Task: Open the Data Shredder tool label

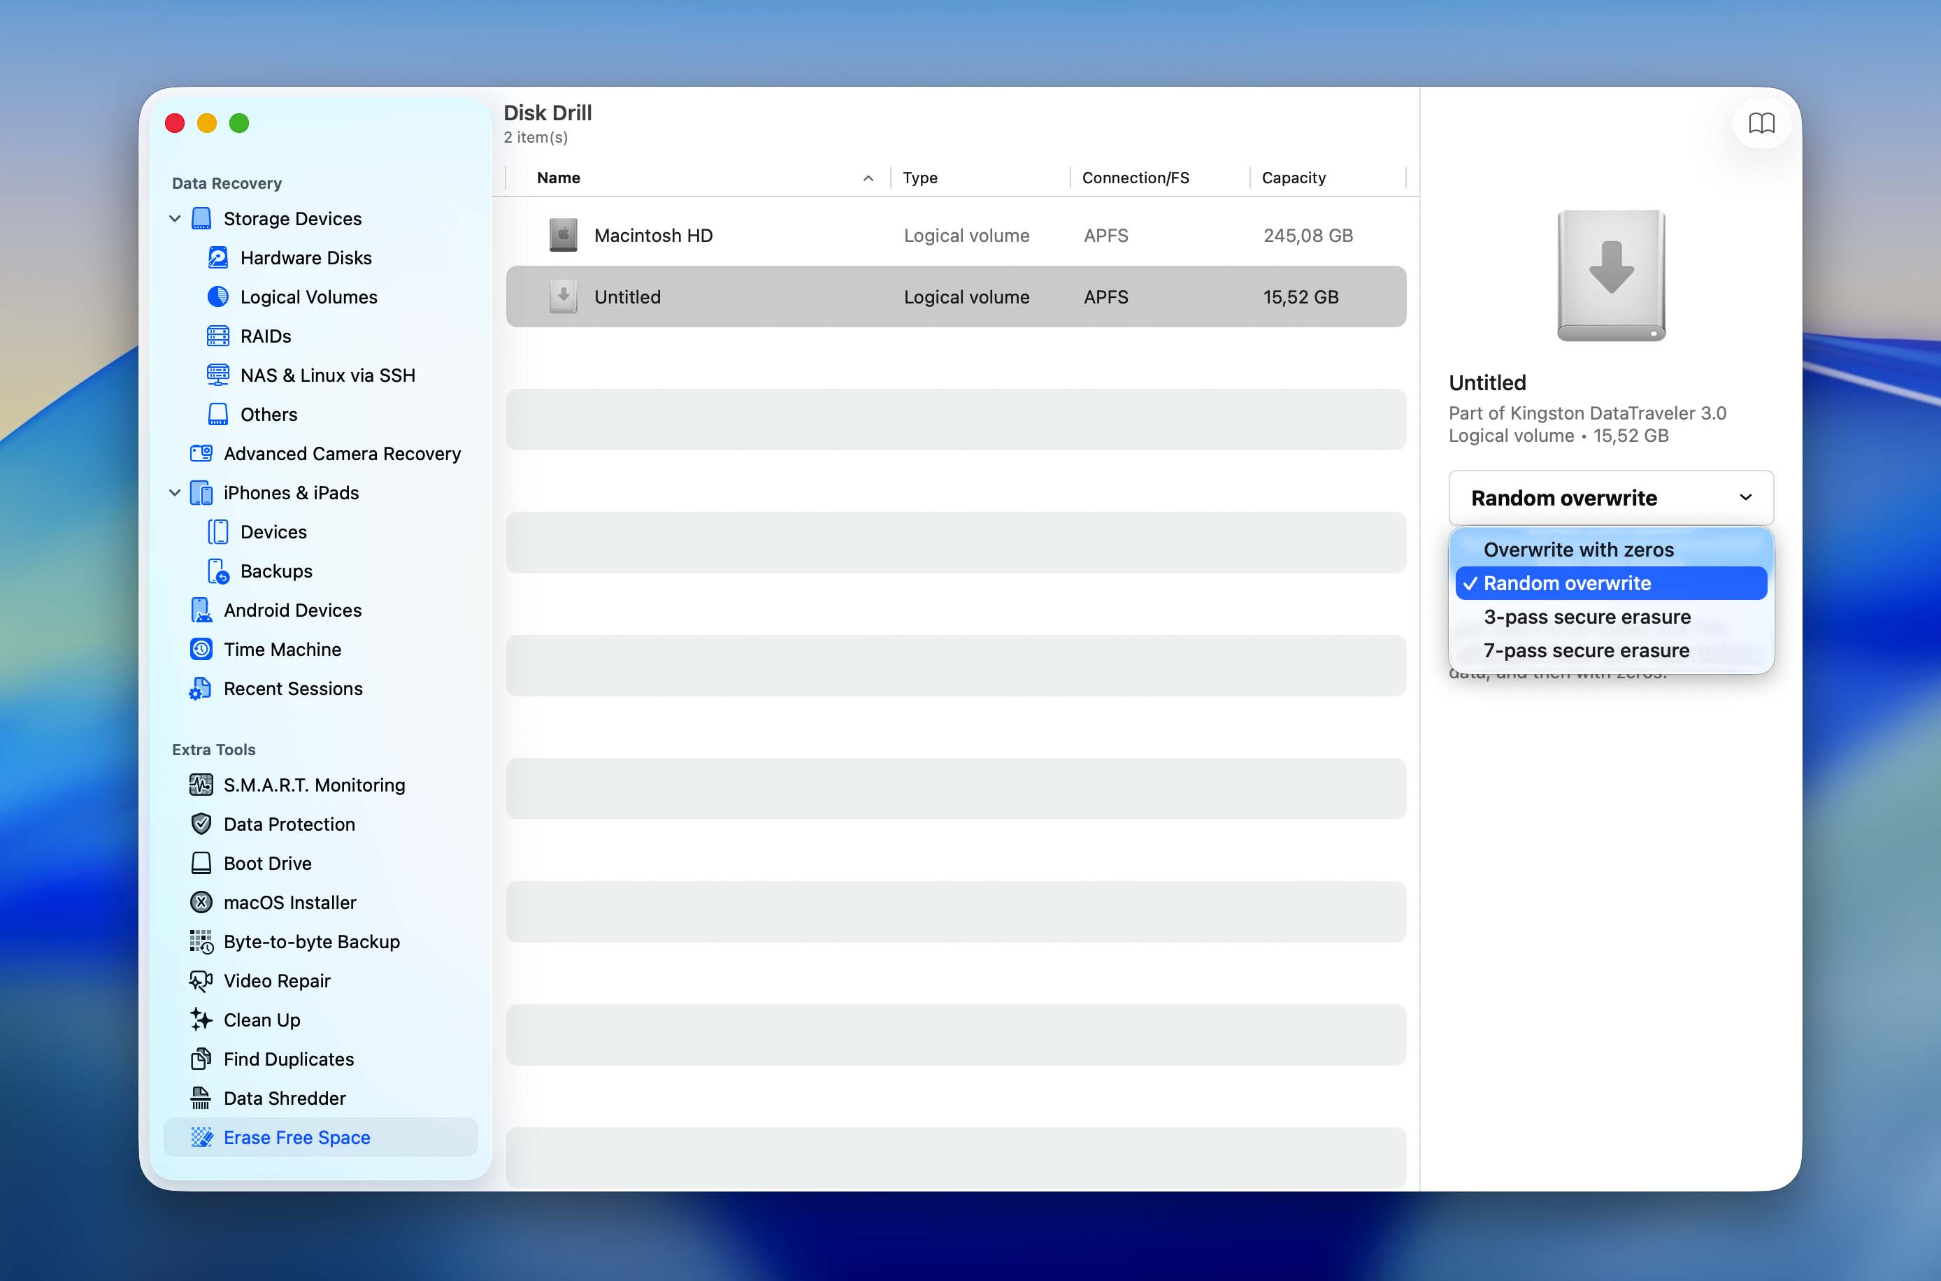Action: point(285,1098)
